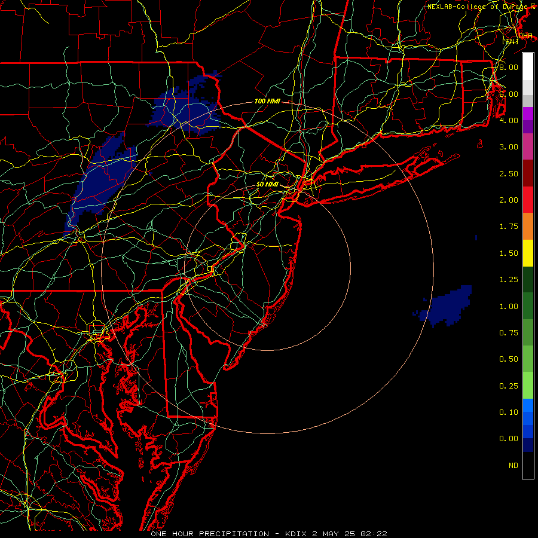Click the "8.00" legend label
This screenshot has width=538, height=538.
coord(509,67)
